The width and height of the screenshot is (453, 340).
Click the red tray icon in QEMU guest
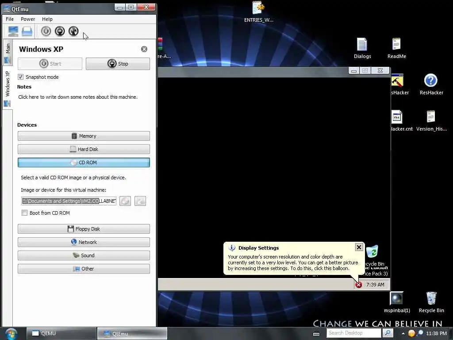point(358,285)
